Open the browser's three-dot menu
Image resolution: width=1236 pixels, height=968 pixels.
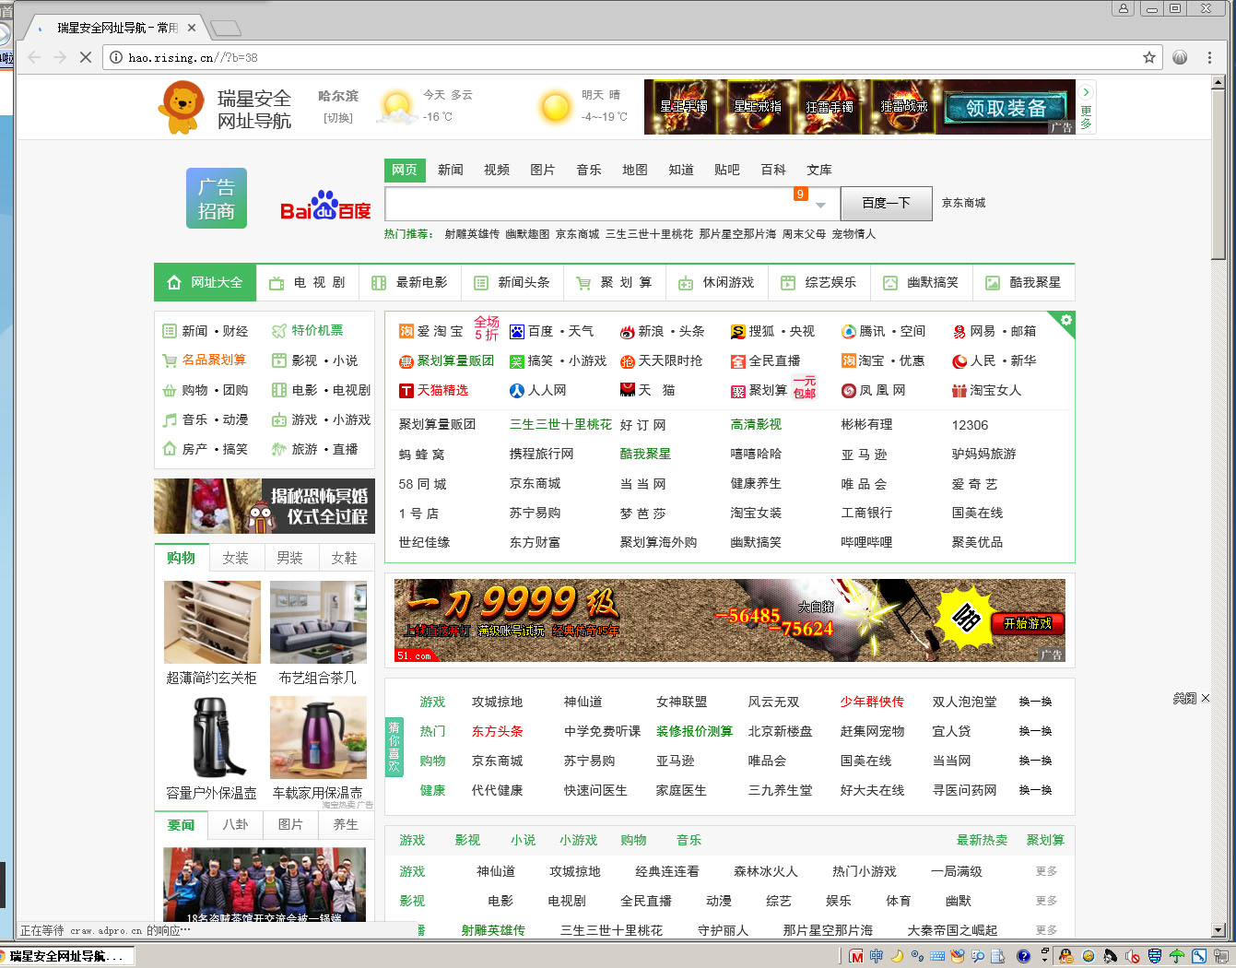[1209, 57]
